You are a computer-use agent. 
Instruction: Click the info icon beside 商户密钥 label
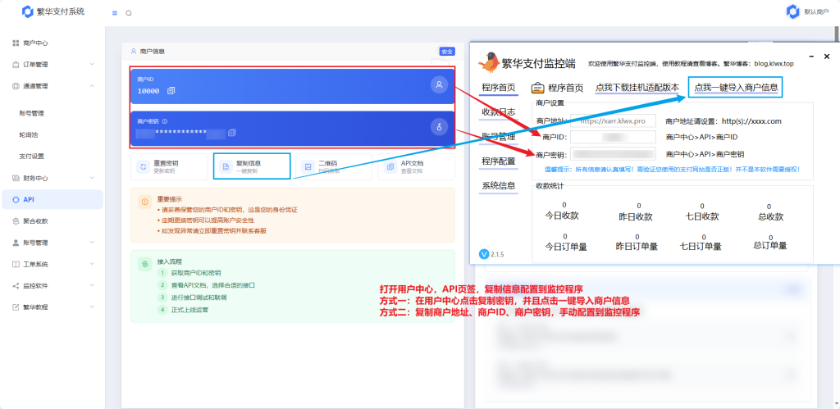coord(165,121)
